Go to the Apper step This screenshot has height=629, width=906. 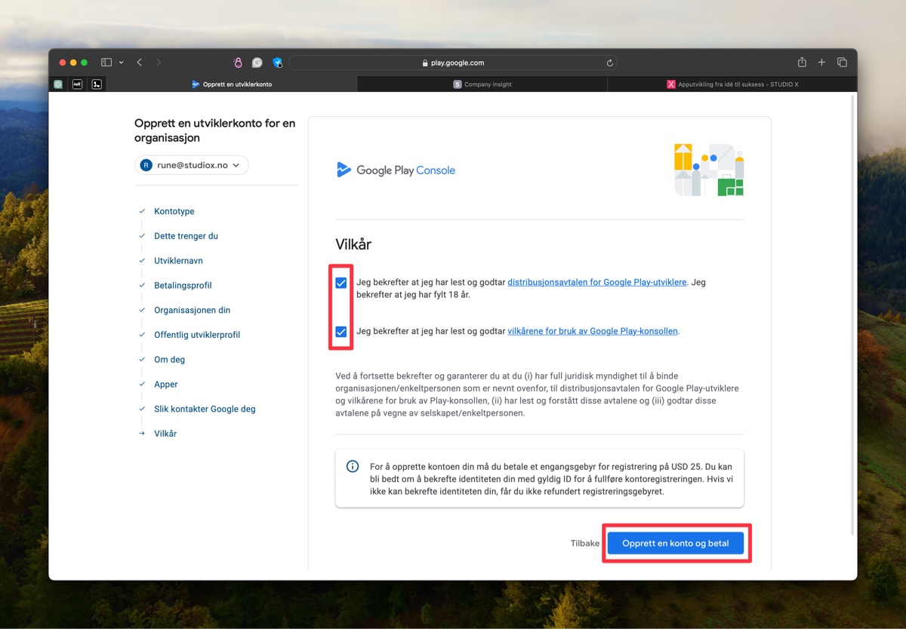pos(166,385)
